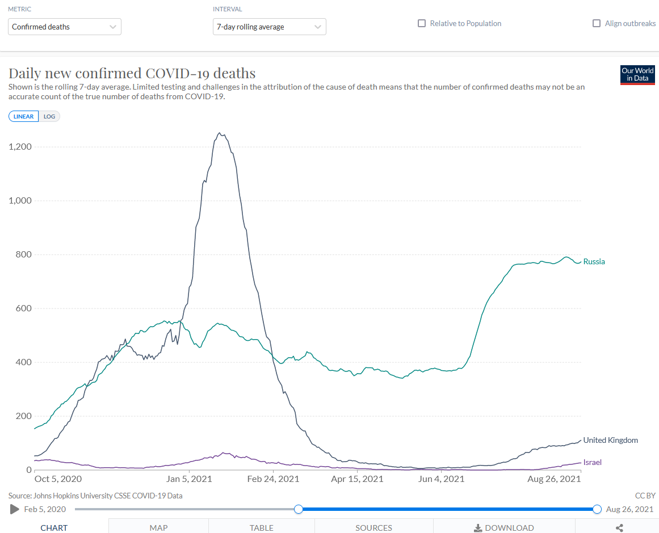Select the CHART tab

click(x=54, y=528)
